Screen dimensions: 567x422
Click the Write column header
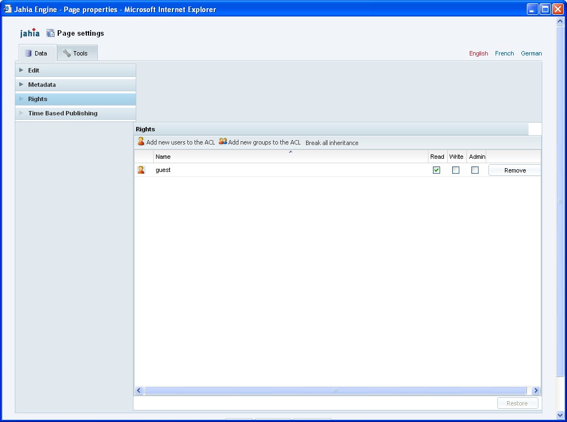pyautogui.click(x=457, y=157)
